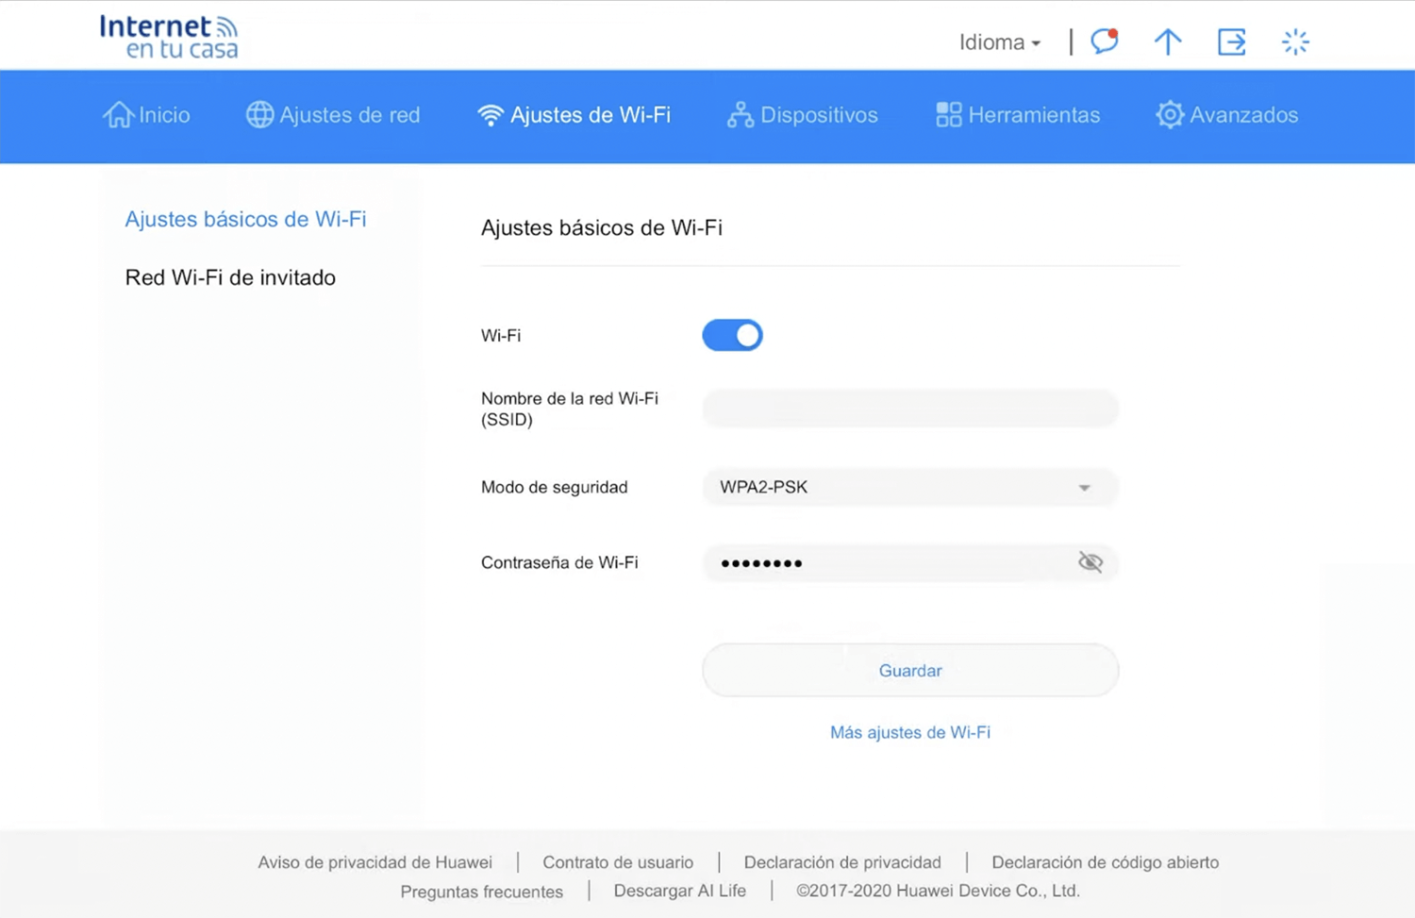Click the update arrow icon

pyautogui.click(x=1167, y=42)
